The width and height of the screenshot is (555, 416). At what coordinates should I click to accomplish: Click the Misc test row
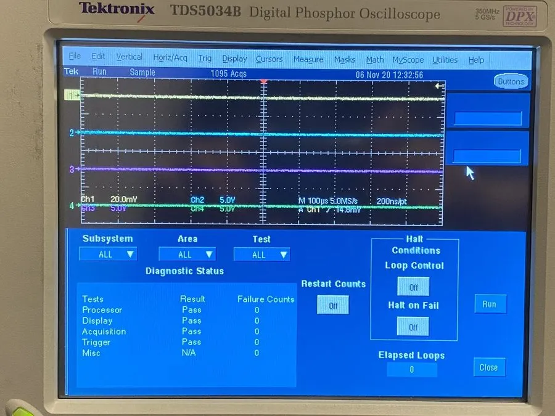click(x=171, y=353)
